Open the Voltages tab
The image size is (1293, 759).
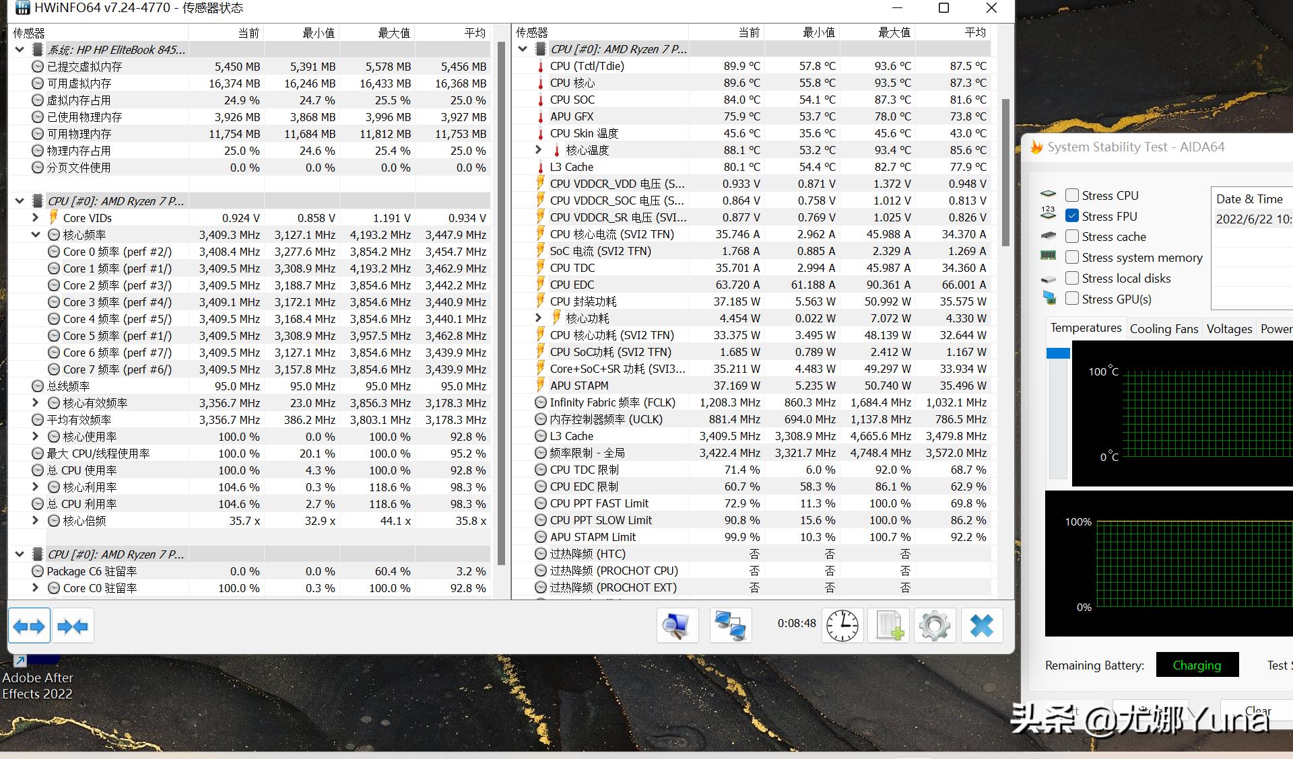(1229, 328)
